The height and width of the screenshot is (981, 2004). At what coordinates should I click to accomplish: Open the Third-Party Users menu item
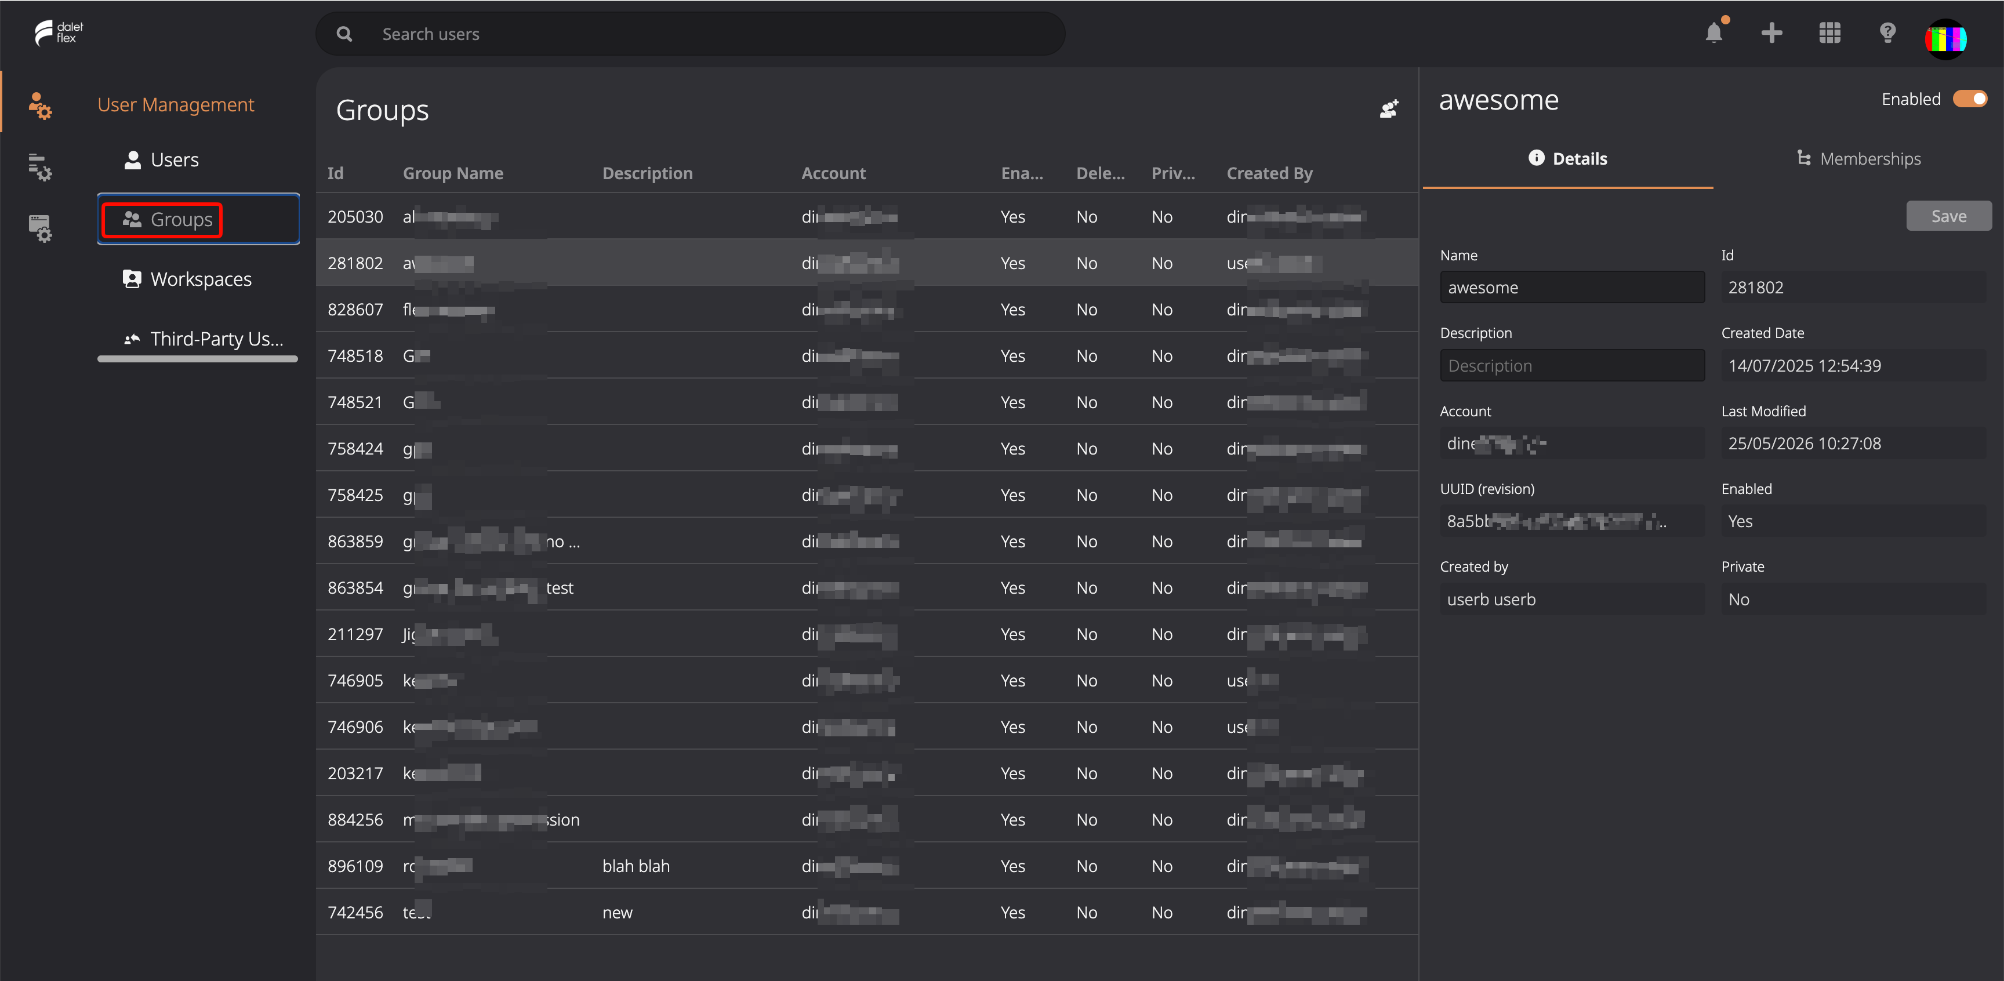point(204,339)
